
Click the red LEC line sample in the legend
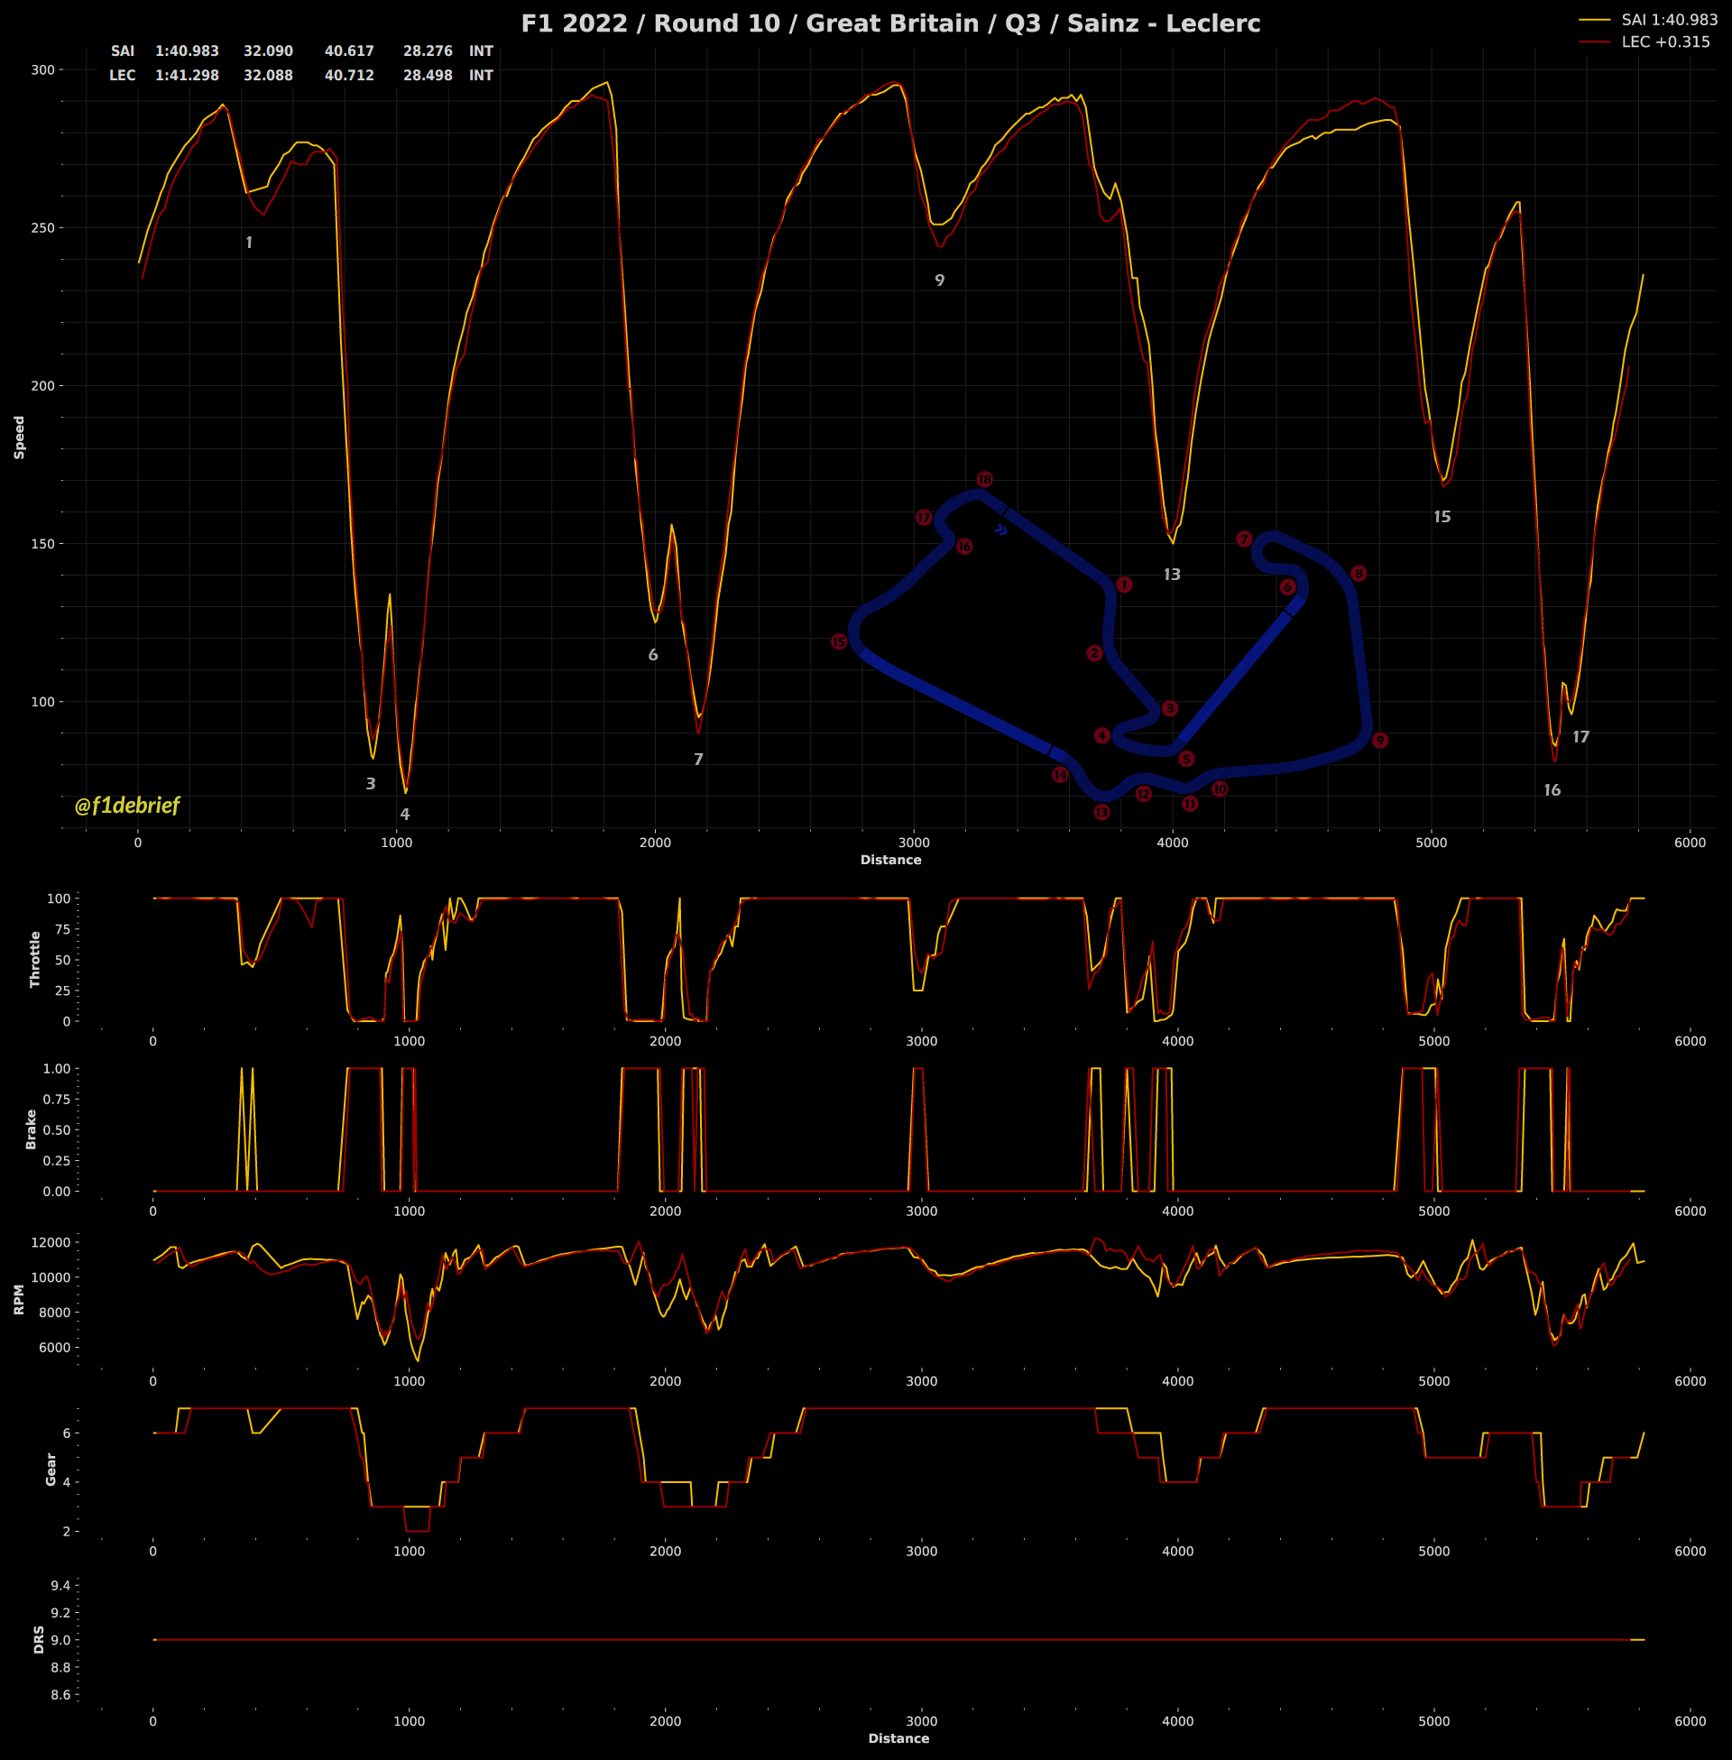[x=1595, y=41]
